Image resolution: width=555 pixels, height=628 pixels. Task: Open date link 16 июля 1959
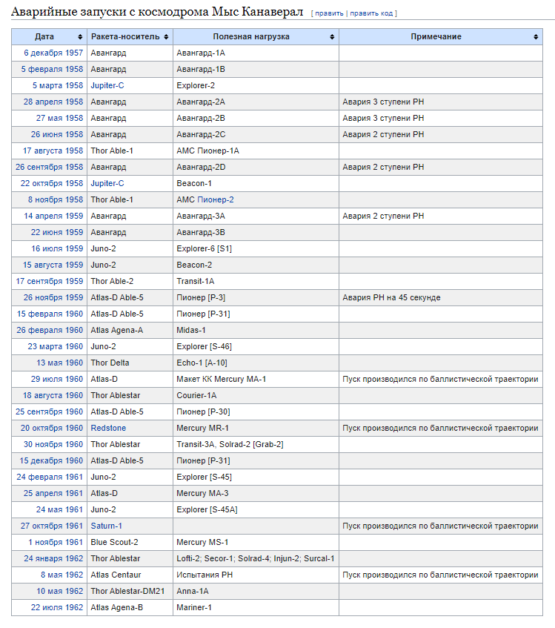57,248
